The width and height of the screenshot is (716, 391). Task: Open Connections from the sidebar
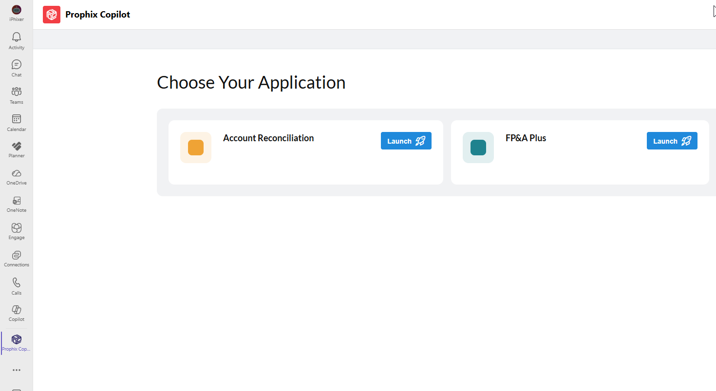(x=17, y=256)
